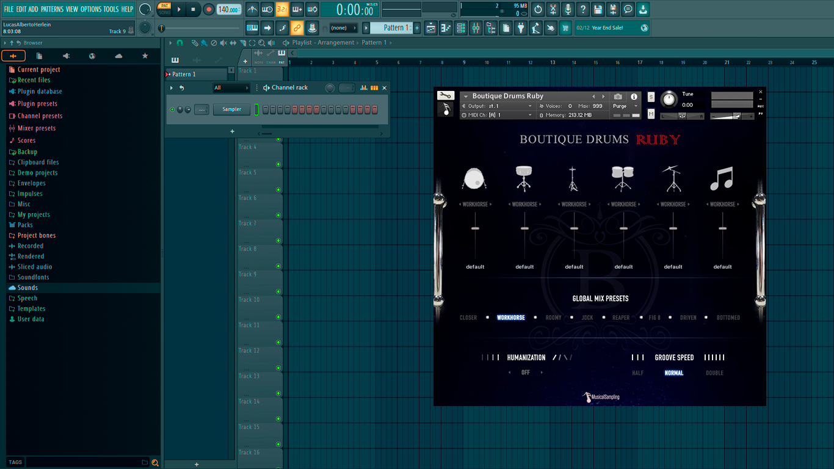Open Kontakt wrench edit mode icon
This screenshot has width=834, height=469.
tap(445, 96)
